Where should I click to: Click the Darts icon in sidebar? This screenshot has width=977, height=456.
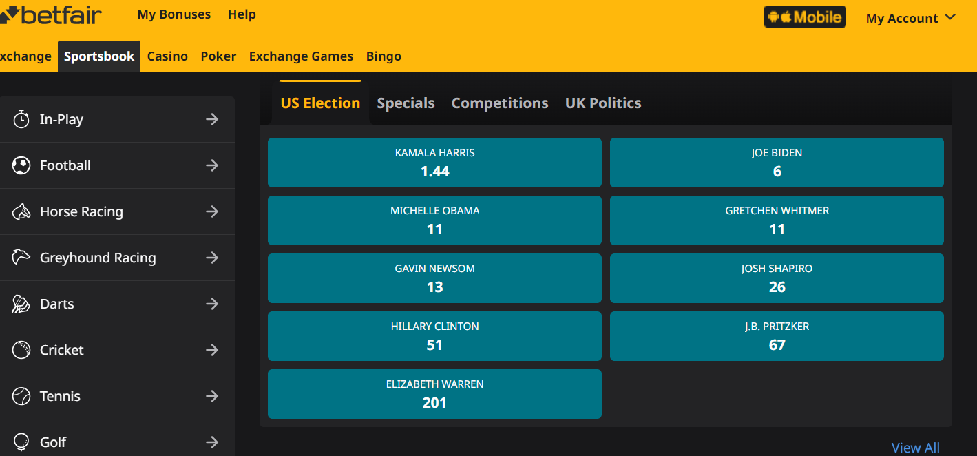(21, 304)
